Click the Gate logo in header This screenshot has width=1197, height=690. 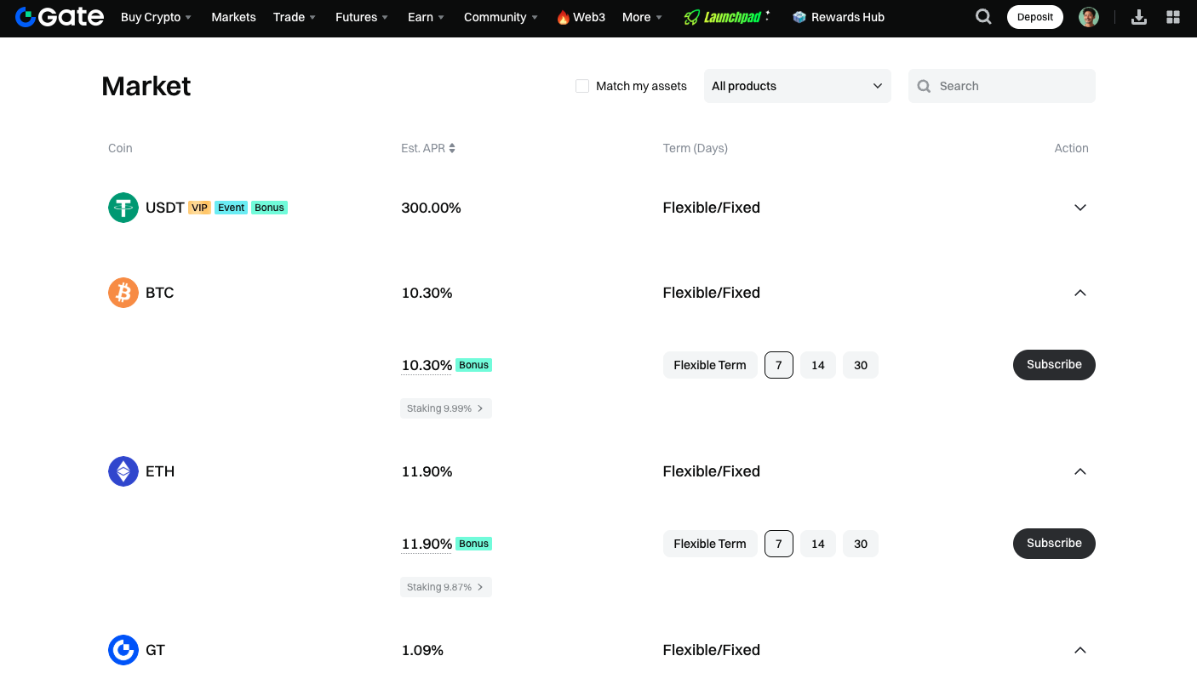click(60, 17)
